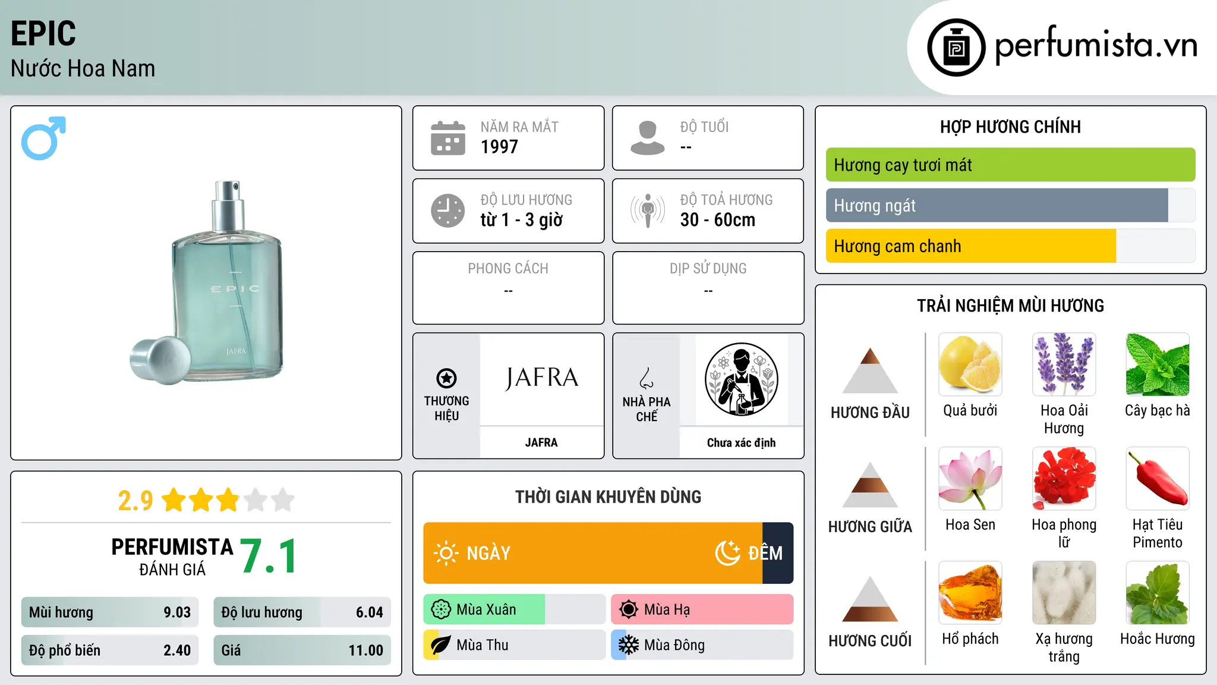This screenshot has height=685, width=1217.
Task: Click the orange NGÀY daytime bar
Action: [x=593, y=553]
